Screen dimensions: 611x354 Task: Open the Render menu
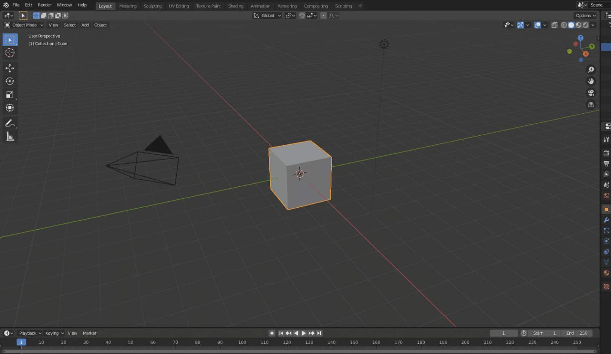(x=44, y=5)
